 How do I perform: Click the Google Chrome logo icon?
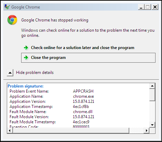12,20
